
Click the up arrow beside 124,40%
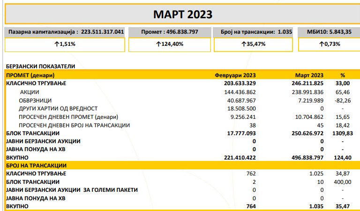(158, 44)
